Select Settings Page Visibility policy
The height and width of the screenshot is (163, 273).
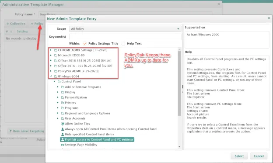click(81, 145)
